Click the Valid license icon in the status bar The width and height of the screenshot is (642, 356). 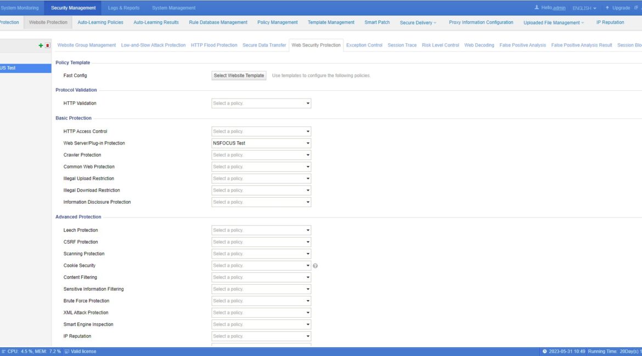coord(67,351)
